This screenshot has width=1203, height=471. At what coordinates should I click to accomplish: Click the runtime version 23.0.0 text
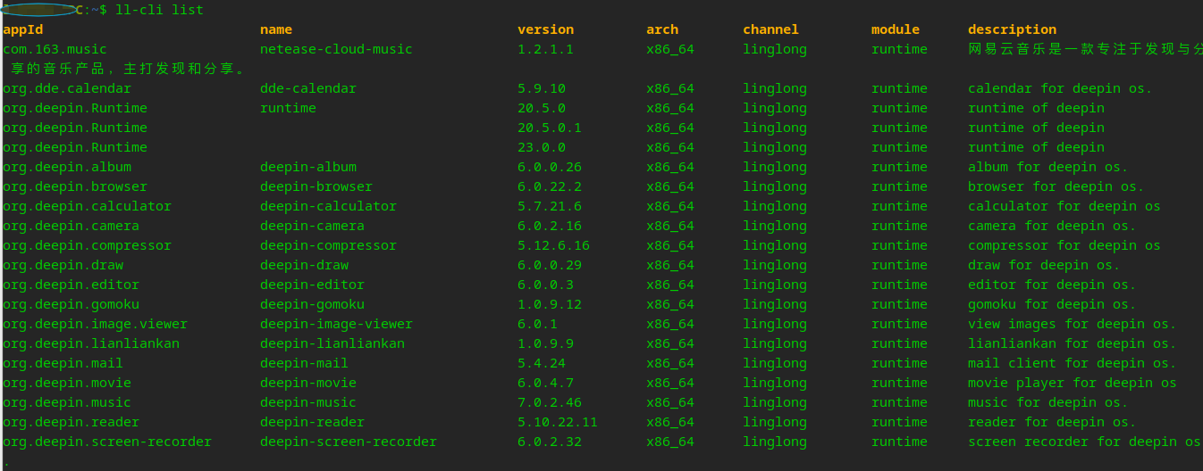[542, 147]
